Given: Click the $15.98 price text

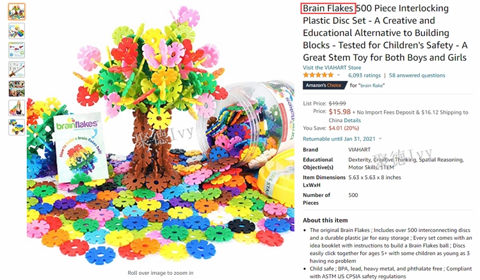Looking at the screenshot, I should coord(339,112).
